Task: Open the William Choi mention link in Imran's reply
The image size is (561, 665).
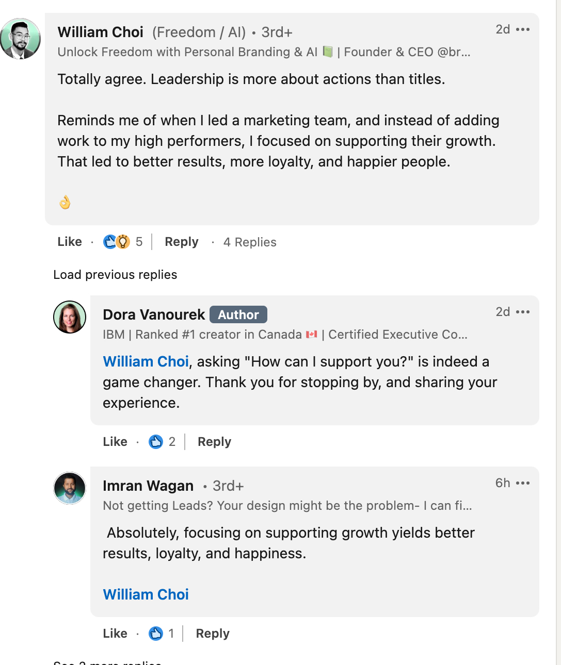Action: [146, 594]
